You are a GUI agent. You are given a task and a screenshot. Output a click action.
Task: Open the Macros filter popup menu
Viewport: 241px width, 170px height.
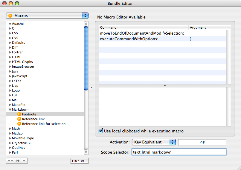47,16
